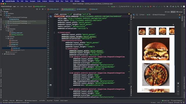Switch editor to Code view mode
Viewport: 186px width, 104px height.
tap(167, 12)
